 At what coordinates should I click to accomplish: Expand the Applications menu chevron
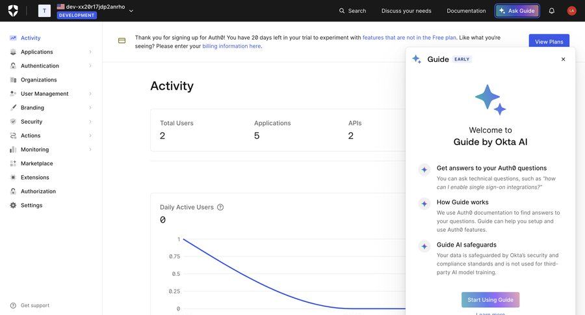tap(90, 52)
